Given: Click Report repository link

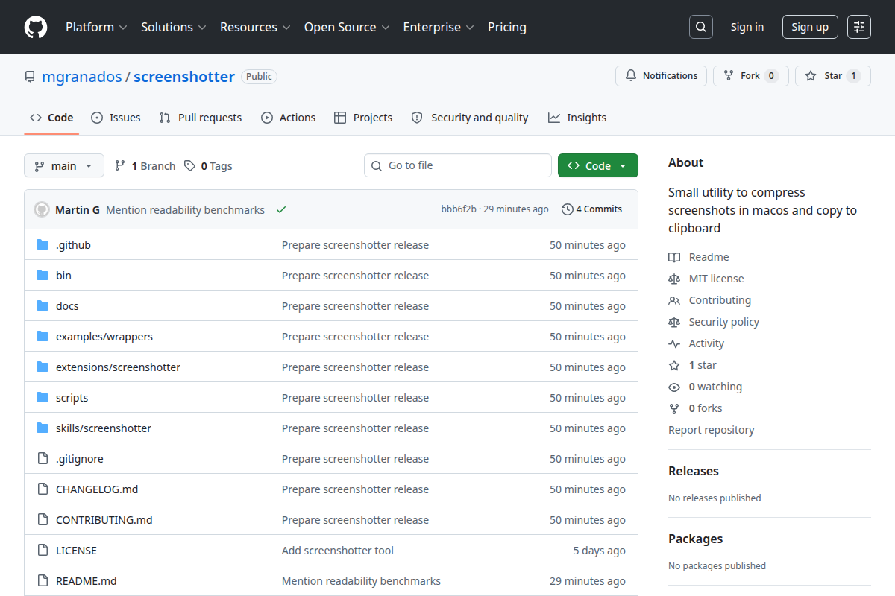Looking at the screenshot, I should (711, 430).
